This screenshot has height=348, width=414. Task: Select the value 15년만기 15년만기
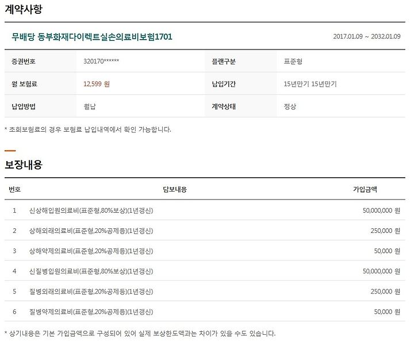point(310,84)
